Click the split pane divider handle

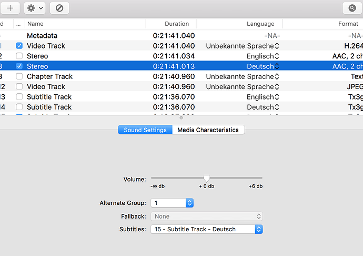coord(181,118)
